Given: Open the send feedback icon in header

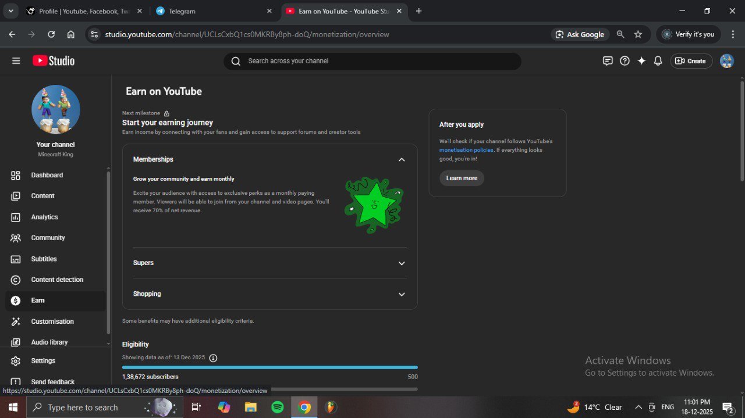Looking at the screenshot, I should tap(608, 61).
